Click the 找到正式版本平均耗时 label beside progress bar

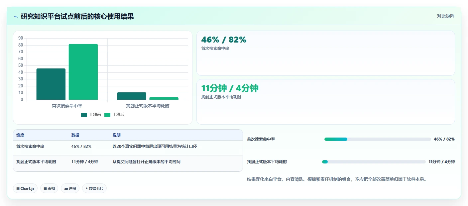267,162
